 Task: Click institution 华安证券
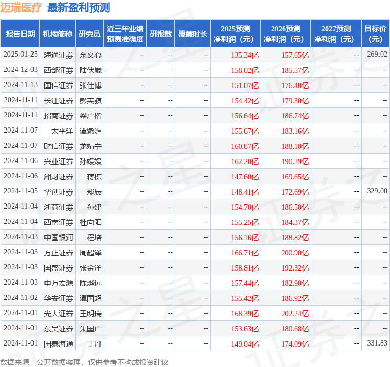tap(59, 298)
